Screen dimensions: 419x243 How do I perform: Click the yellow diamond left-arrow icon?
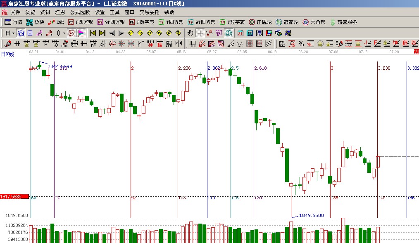click(131, 33)
